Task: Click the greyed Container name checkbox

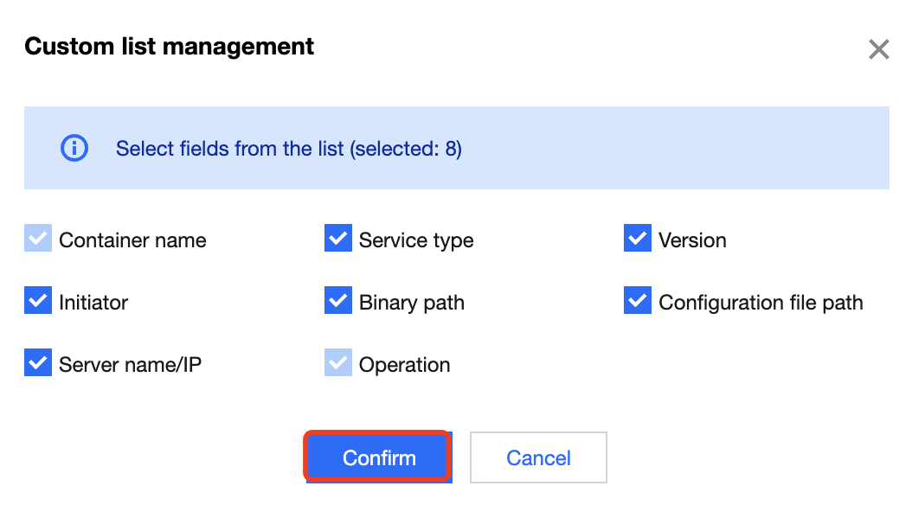Action: point(38,239)
